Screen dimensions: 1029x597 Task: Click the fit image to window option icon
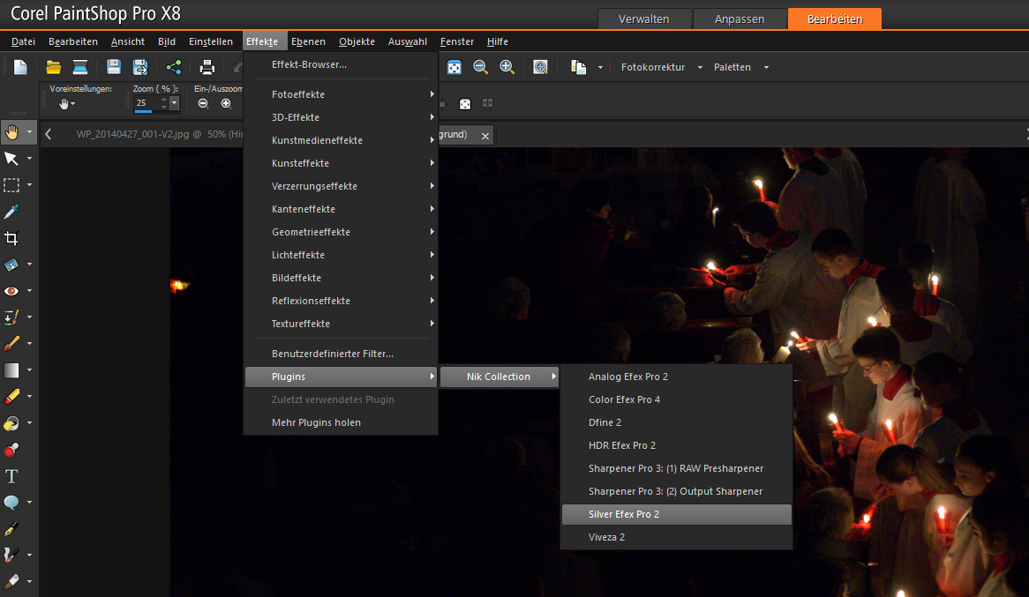464,104
